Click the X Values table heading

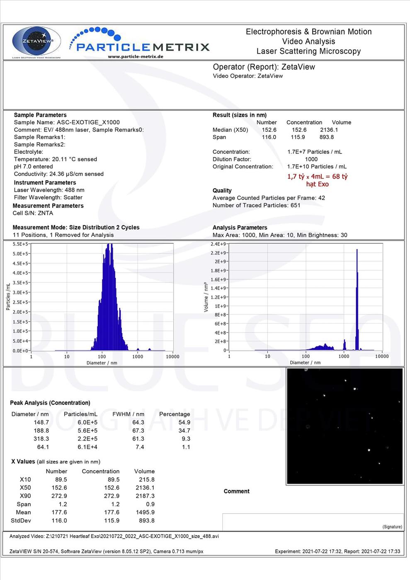pos(56,461)
